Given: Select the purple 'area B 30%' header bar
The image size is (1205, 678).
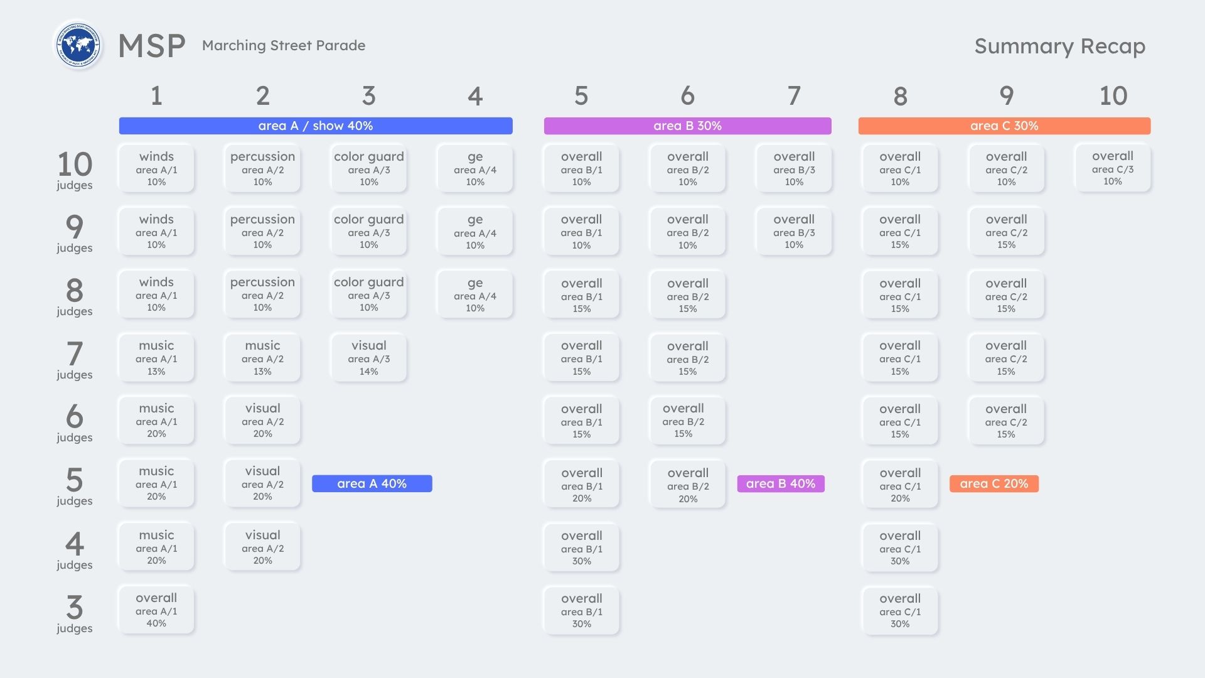Looking at the screenshot, I should [x=687, y=126].
